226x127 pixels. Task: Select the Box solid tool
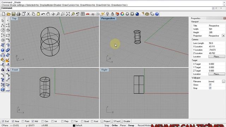pos(2,50)
